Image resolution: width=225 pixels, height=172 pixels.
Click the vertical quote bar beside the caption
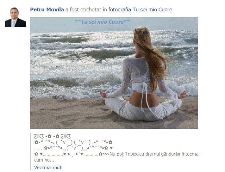[31, 152]
